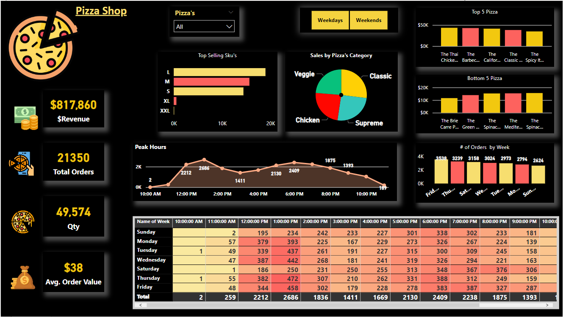The width and height of the screenshot is (563, 317).
Task: Click the $817,860 Revenue card
Action: click(x=73, y=109)
